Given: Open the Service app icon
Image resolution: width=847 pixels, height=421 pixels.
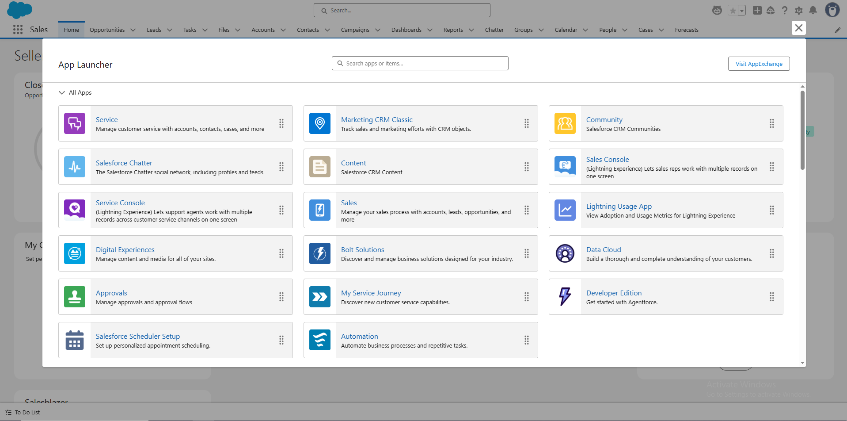Looking at the screenshot, I should click(x=75, y=123).
